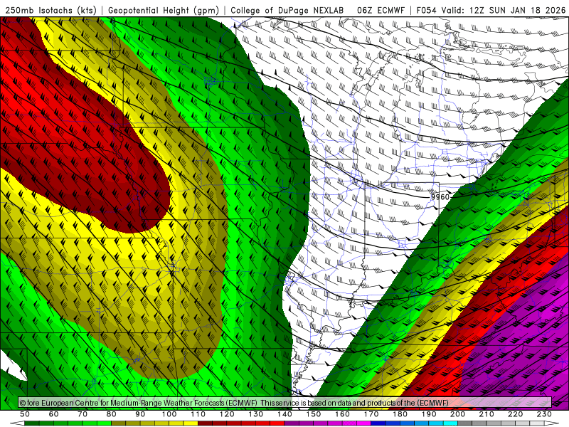The height and width of the screenshot is (427, 569).
Task: Click the '230' color scale label
Action: pos(545,414)
